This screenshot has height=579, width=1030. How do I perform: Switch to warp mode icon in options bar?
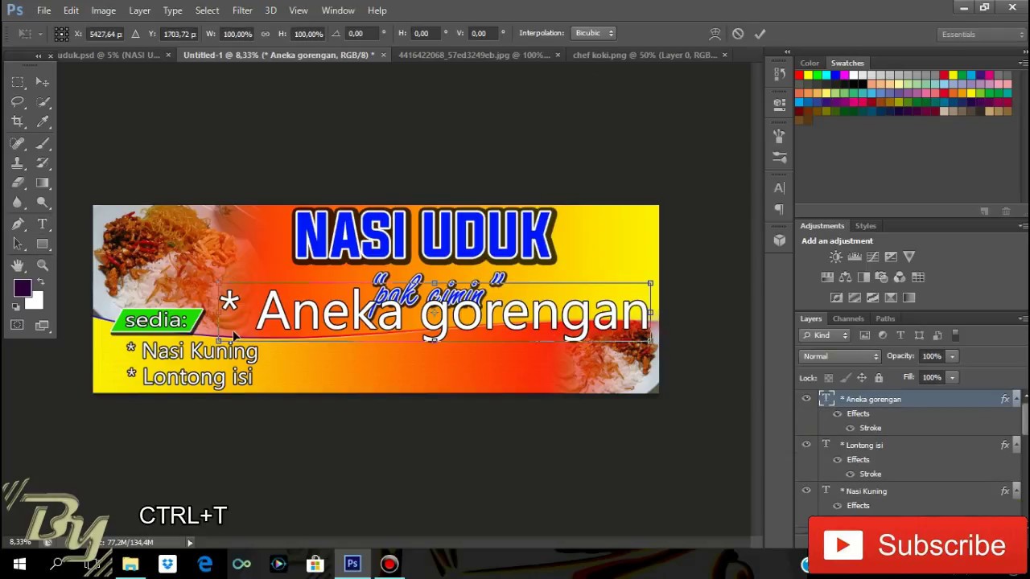click(x=715, y=34)
